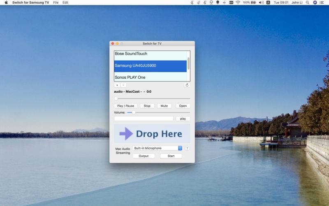
Task: Click the device list scrollbar
Action: (188, 63)
